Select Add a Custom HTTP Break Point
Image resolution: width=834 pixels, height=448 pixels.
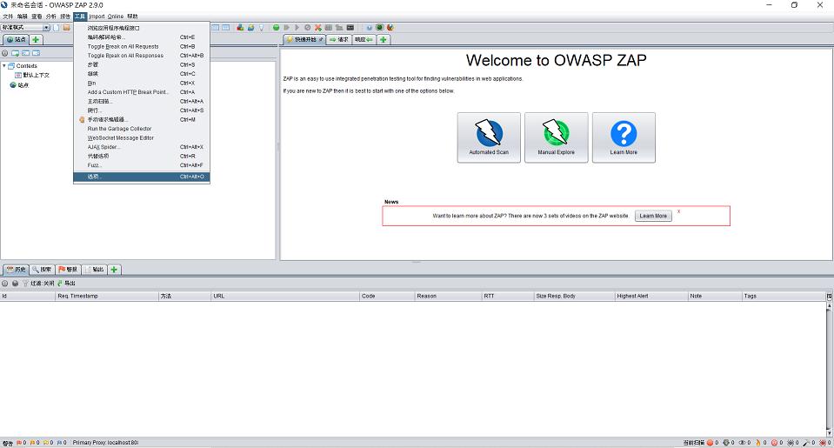(x=142, y=92)
